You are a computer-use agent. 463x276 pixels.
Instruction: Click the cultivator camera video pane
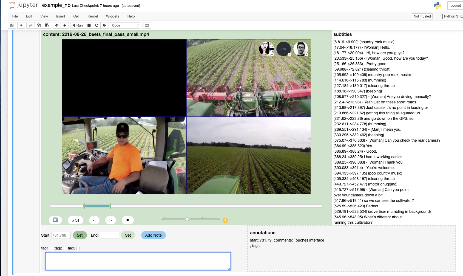(249, 78)
